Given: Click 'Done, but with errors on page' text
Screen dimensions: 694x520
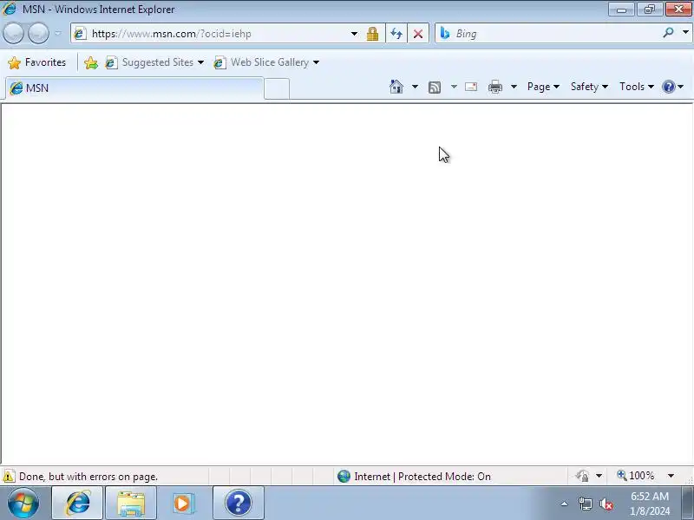Looking at the screenshot, I should [x=88, y=477].
